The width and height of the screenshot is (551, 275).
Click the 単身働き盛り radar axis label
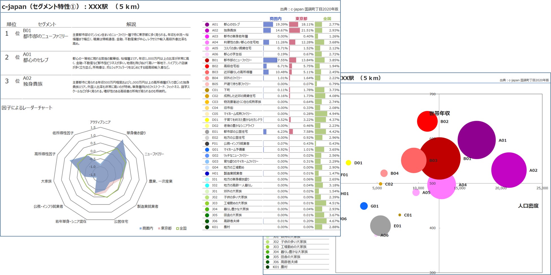[x=136, y=133]
